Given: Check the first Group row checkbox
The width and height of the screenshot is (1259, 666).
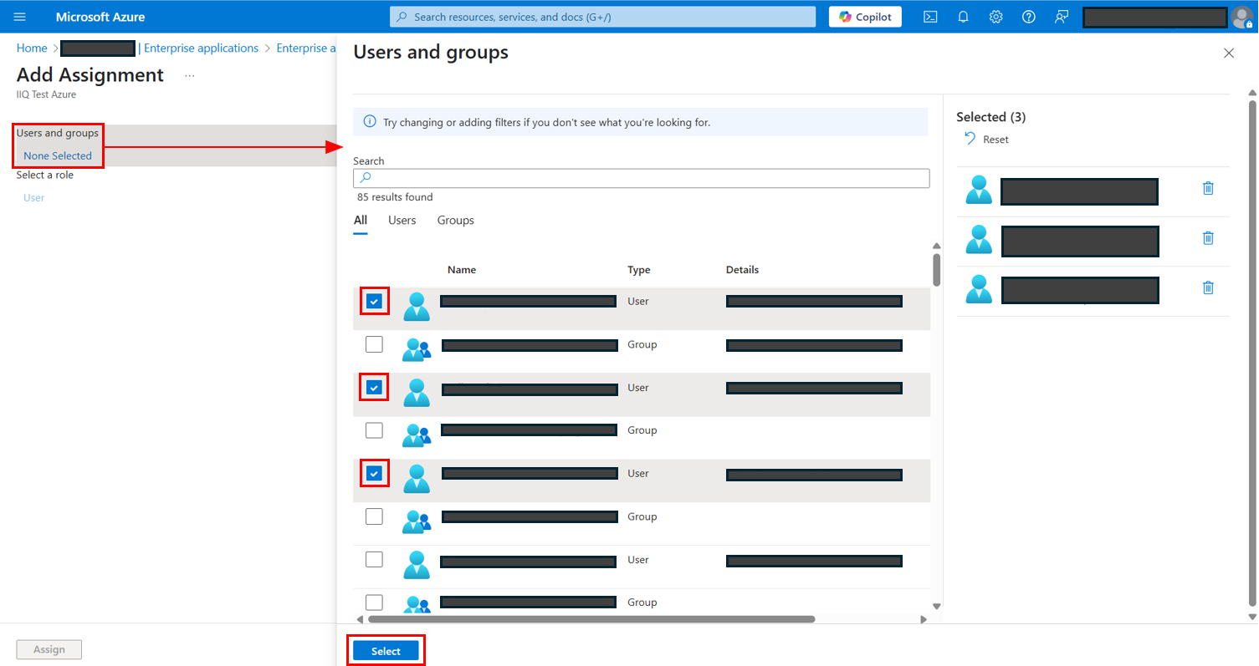Looking at the screenshot, I should coord(374,344).
